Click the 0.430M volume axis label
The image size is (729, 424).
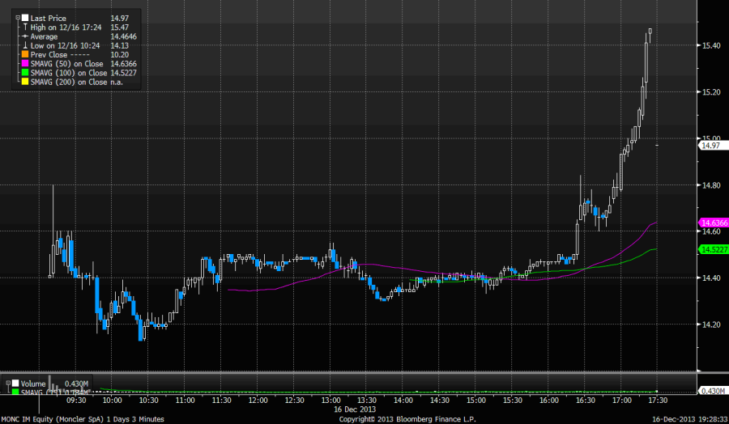[x=713, y=392]
